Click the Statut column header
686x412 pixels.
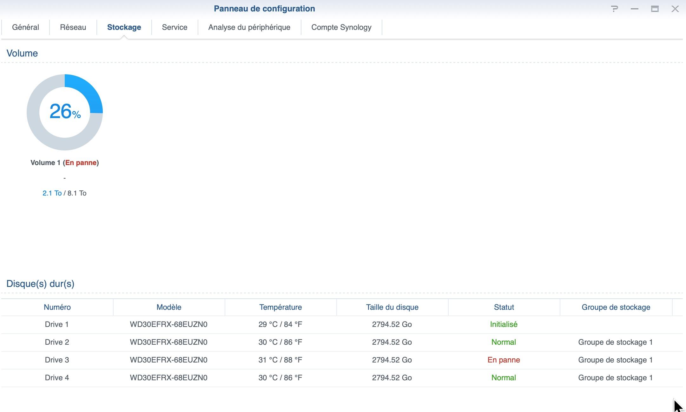point(504,307)
